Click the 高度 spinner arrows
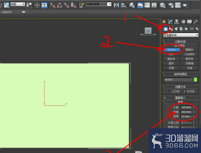The image size is (201, 153). coord(194,116)
